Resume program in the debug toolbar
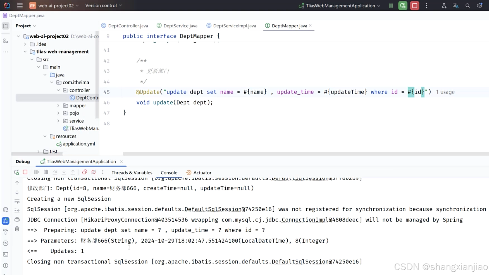Screen dimensions: 489x275 [x=36, y=172]
